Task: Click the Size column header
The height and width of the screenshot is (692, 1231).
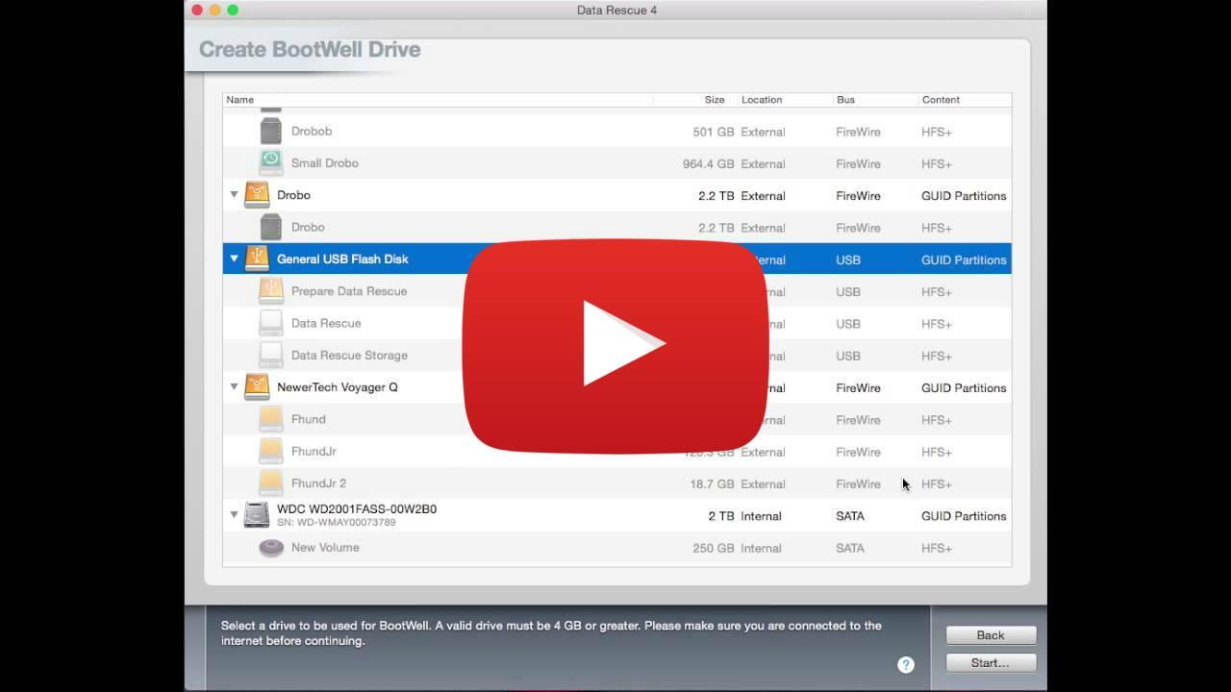Action: [714, 99]
